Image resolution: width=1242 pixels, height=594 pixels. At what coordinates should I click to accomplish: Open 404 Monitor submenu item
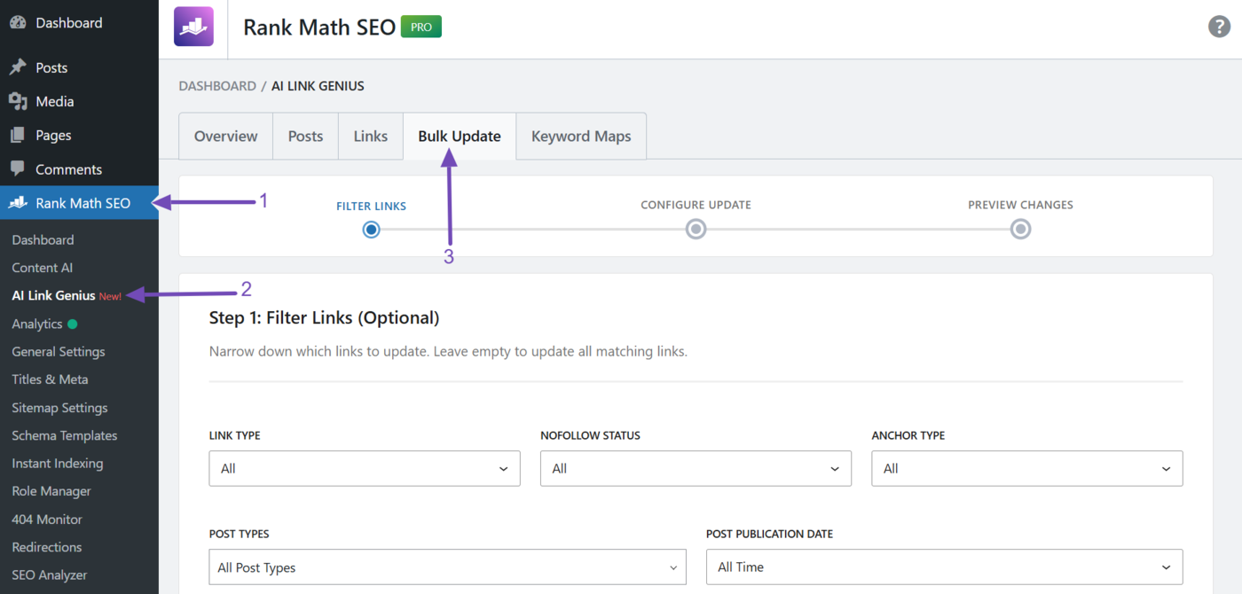point(47,520)
